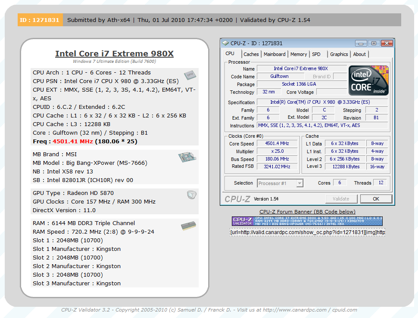The height and width of the screenshot is (318, 418).
Task: Click the red 4501.41 MHz frequency text
Action: [72, 141]
